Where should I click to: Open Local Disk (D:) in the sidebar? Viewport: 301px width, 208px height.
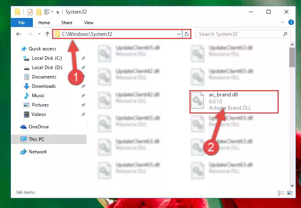[x=47, y=68]
